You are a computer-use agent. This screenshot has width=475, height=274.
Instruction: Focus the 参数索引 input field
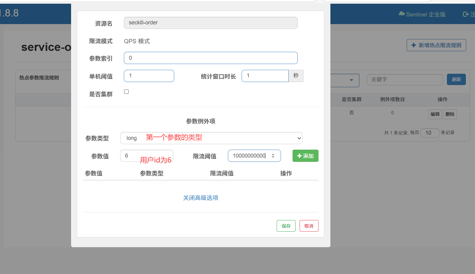[211, 58]
